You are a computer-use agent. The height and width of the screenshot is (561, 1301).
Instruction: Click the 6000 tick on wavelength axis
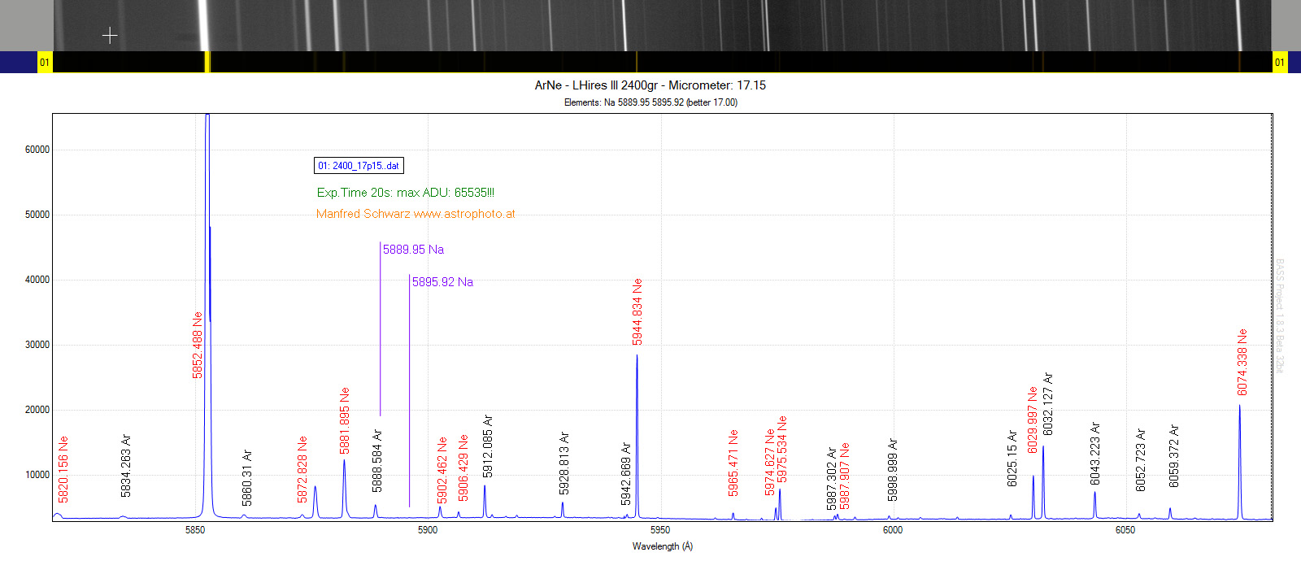[893, 530]
